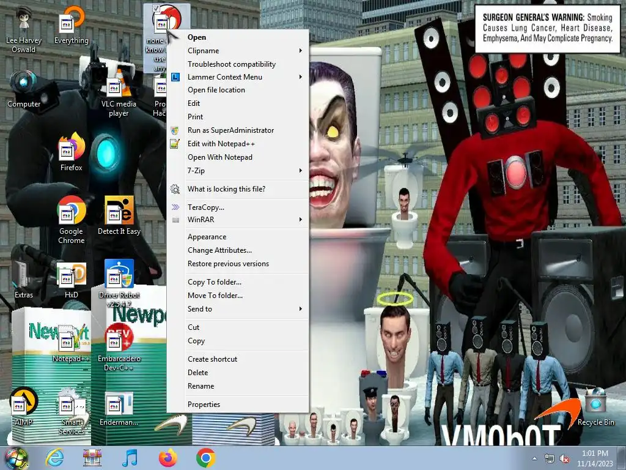Expand the Send to submenu

pos(238,309)
